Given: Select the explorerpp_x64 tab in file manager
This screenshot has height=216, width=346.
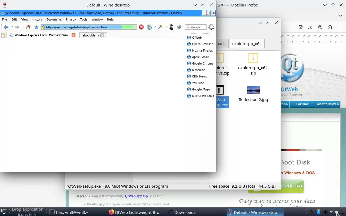Looking at the screenshot, I should (247, 44).
